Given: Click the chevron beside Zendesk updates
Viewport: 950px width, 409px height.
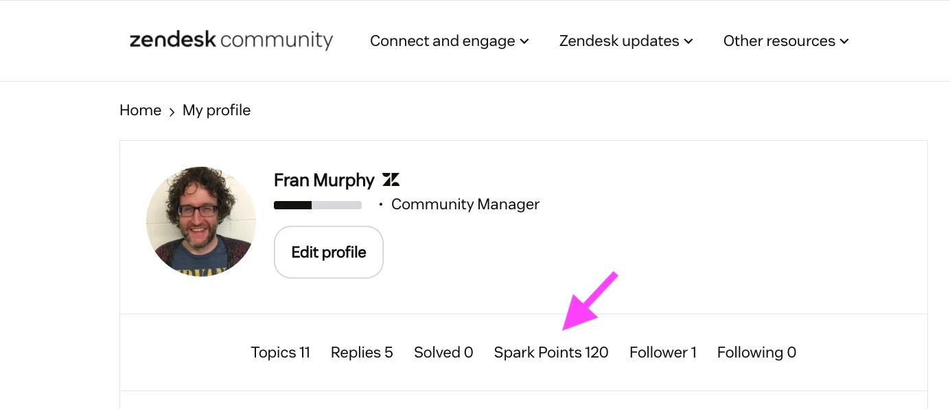Looking at the screenshot, I should click(688, 41).
